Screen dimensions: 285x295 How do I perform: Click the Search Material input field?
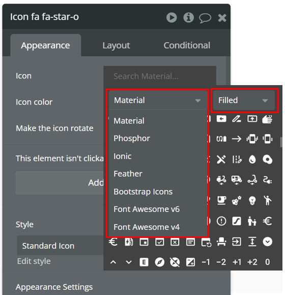160,76
